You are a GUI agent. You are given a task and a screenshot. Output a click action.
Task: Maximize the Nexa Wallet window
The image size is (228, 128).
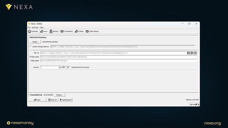[x=189, y=24]
